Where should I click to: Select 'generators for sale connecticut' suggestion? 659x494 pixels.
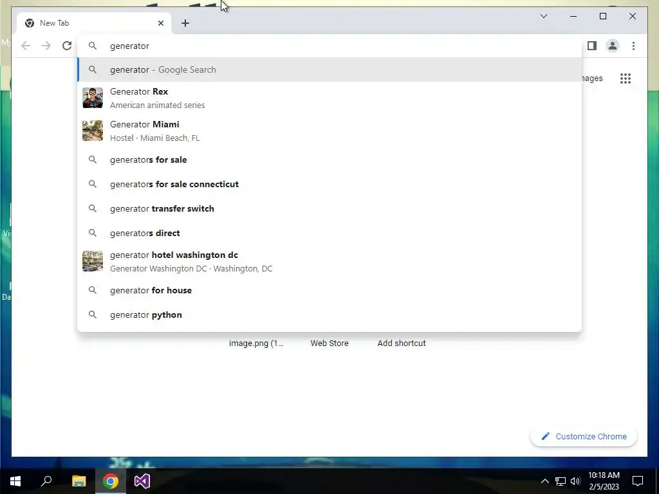330,185
